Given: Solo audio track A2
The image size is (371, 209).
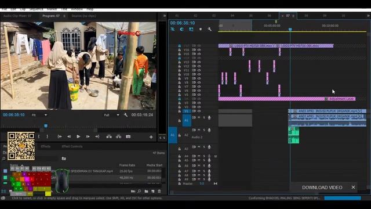Looking at the screenshot, I should (204, 130).
